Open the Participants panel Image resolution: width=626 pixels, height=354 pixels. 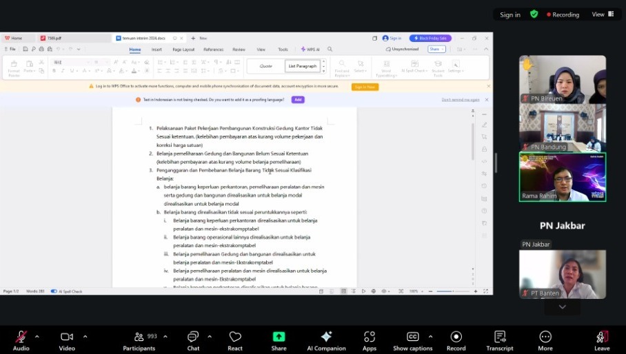[x=139, y=337]
